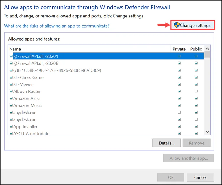Toggle Private checkbox for {78E1CD88-49E3-476E-B926-580E596AD309}

pyautogui.click(x=180, y=70)
